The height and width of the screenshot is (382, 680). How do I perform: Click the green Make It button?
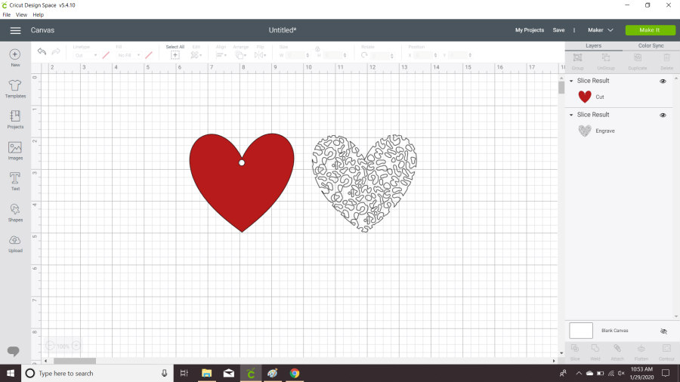coord(648,30)
